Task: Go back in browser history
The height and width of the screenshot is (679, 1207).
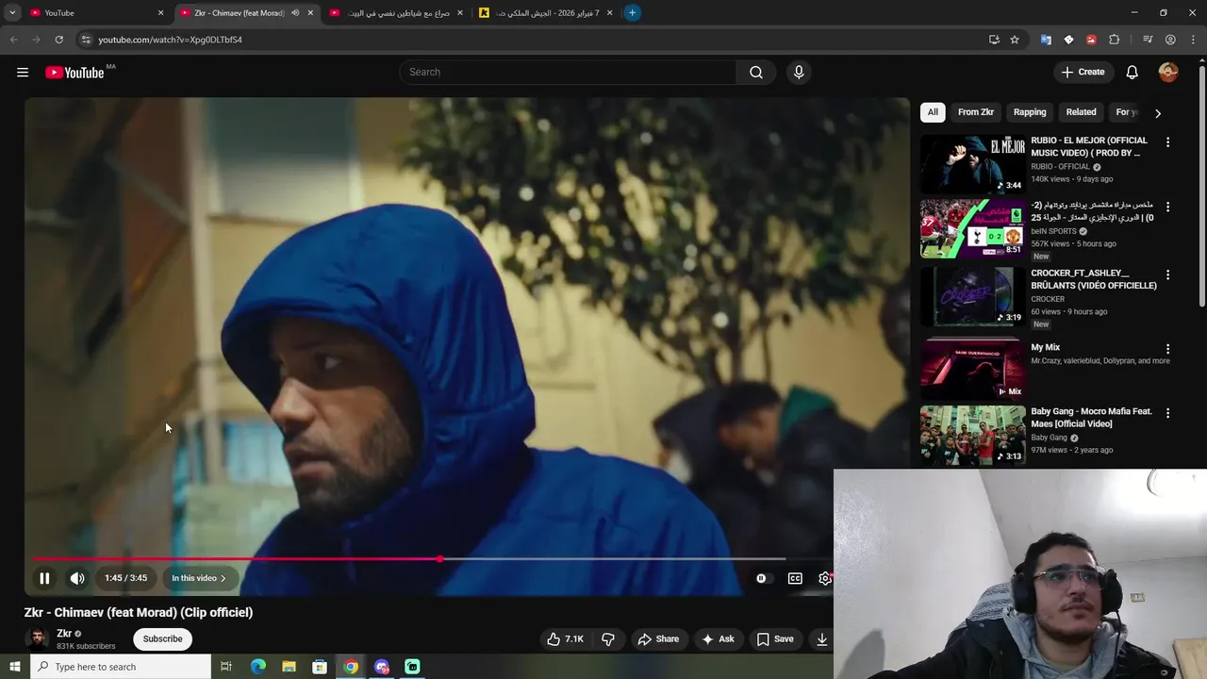Action: click(13, 40)
